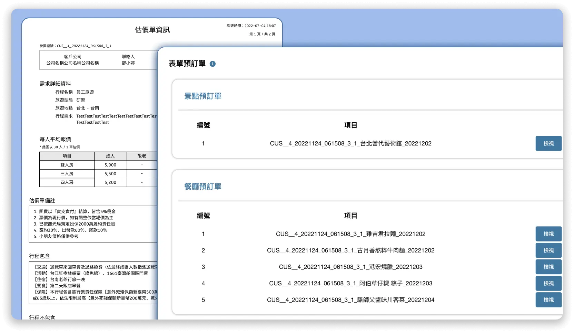Viewport: 574px width, 333px height.
Task: View the 駱師父醬味川客菜 reservation
Action: click(x=548, y=300)
